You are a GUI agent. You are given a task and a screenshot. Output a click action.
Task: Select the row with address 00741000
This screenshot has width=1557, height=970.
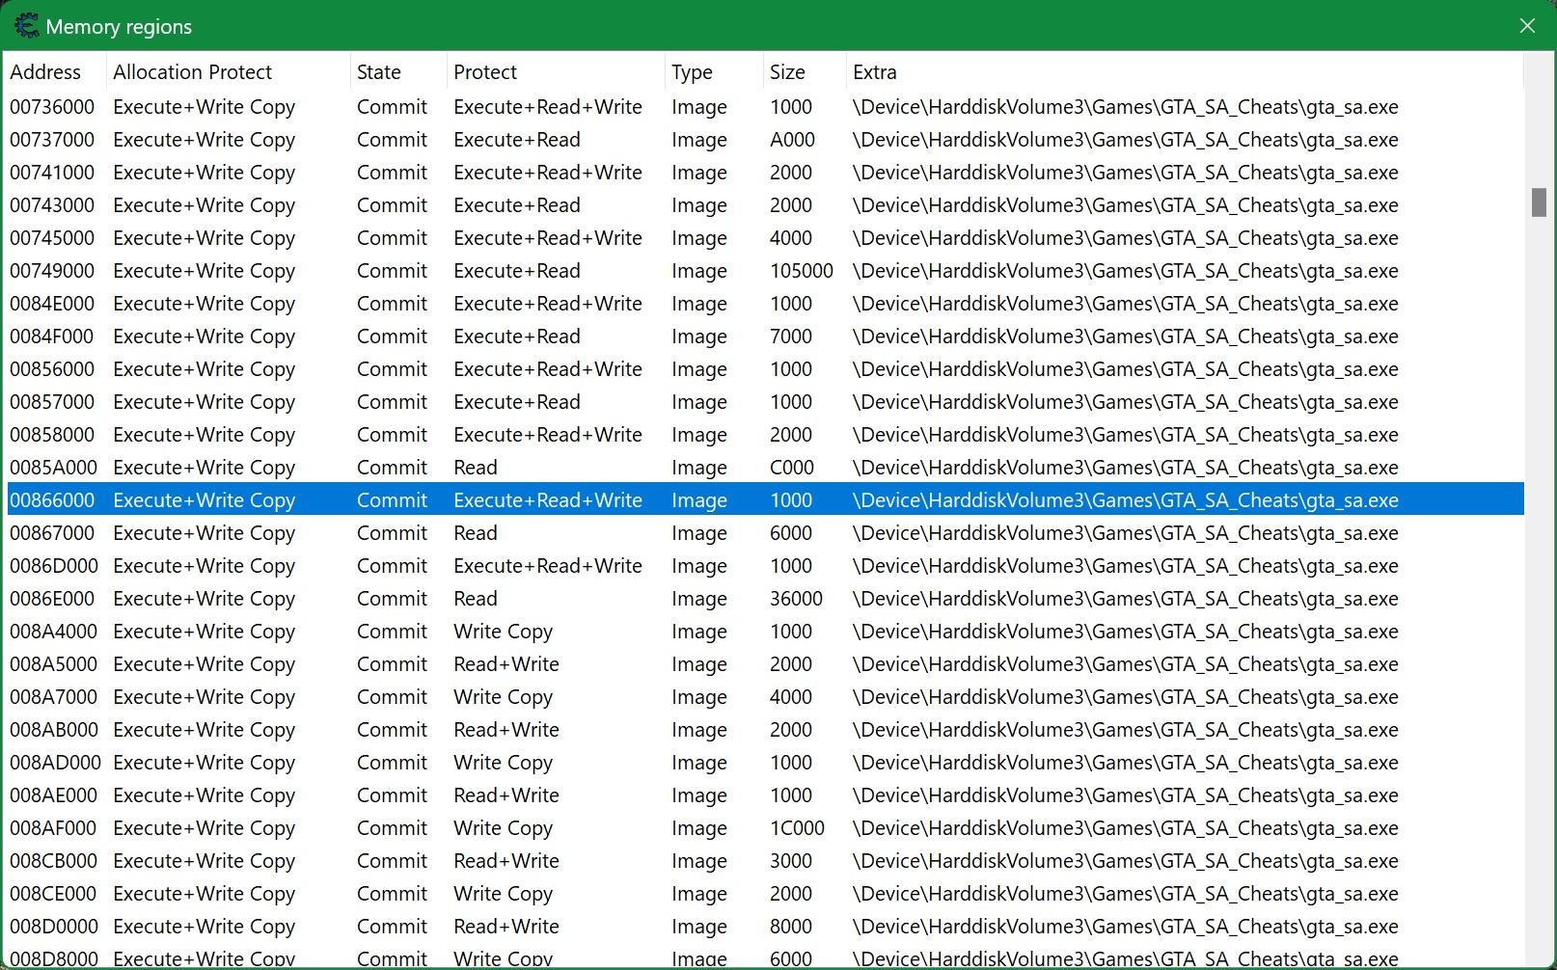point(766,173)
